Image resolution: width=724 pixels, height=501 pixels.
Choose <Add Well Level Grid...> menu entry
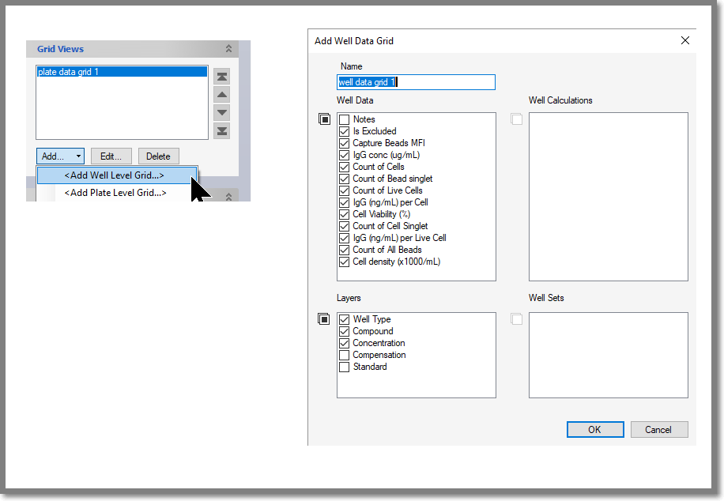coord(114,175)
